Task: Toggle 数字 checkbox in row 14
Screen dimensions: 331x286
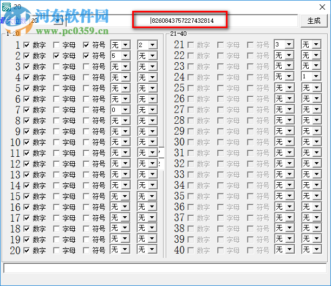Action: 27,185
